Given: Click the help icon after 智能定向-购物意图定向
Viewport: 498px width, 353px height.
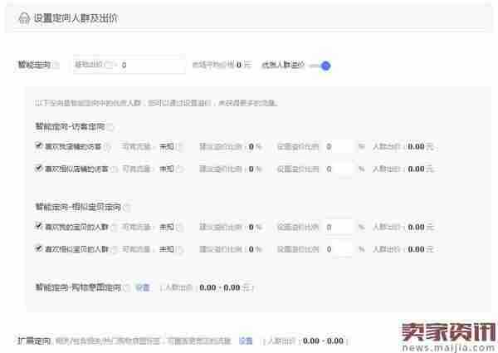Looking at the screenshot, I should (x=126, y=287).
